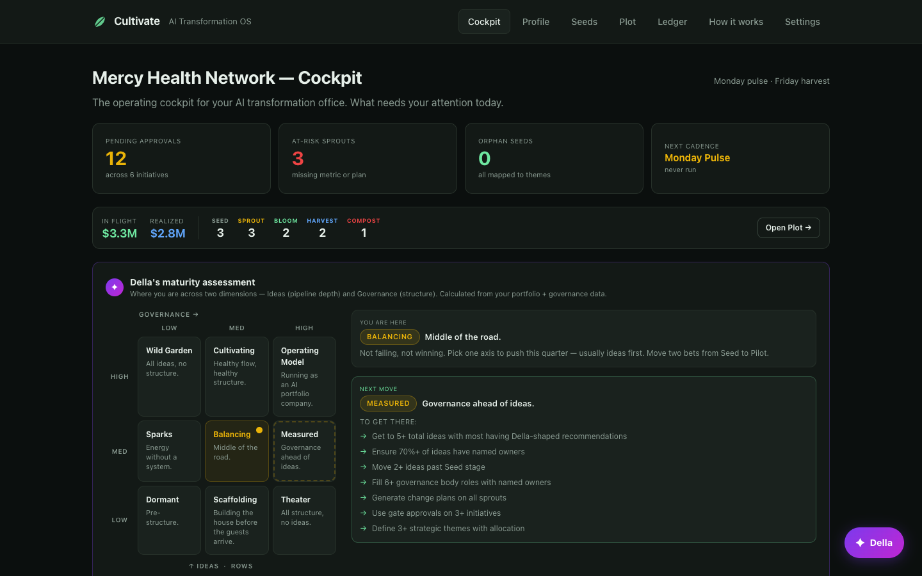
Task: Click the Realized $2.8M value
Action: (168, 234)
